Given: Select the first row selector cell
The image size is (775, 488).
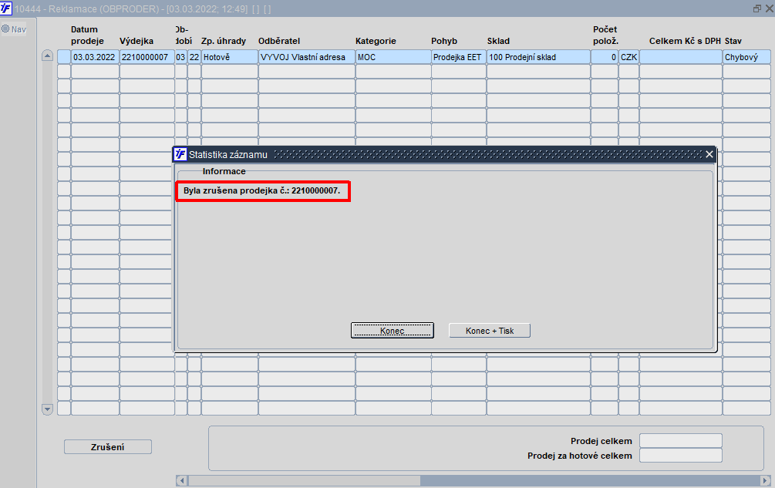Looking at the screenshot, I should click(64, 57).
